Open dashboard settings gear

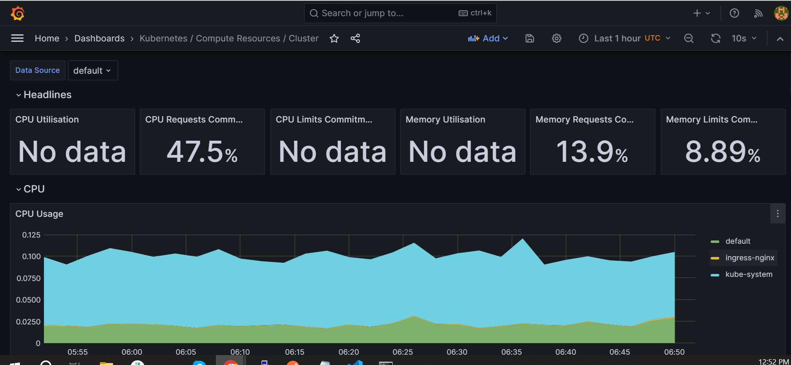[x=556, y=38]
